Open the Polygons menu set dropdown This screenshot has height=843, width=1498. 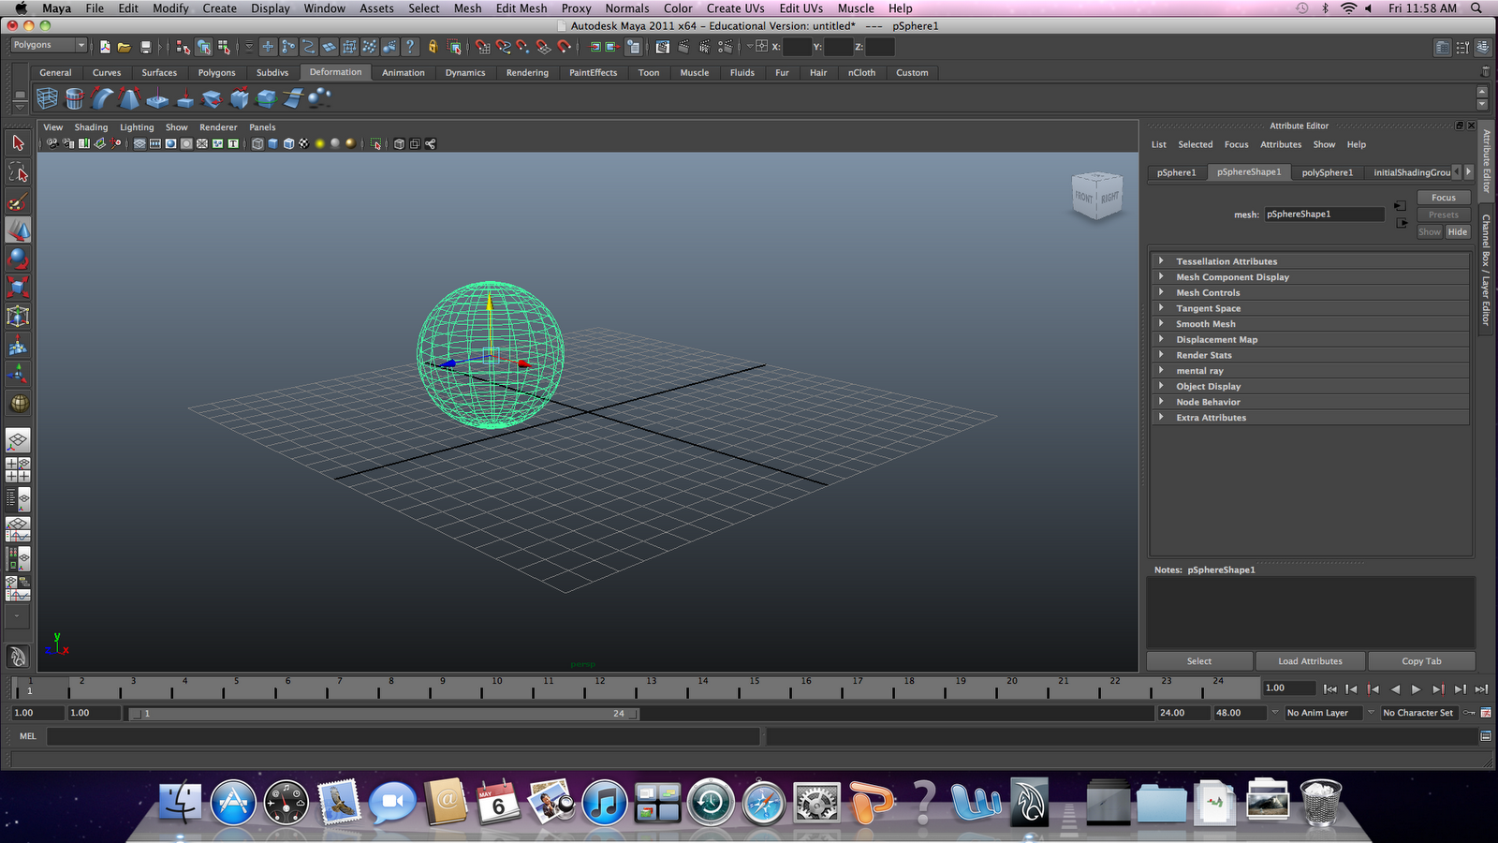click(x=49, y=45)
